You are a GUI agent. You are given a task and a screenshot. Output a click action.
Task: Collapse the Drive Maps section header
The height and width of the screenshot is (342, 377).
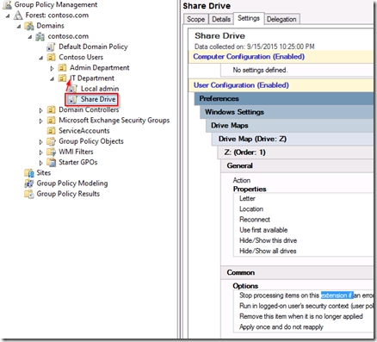click(x=290, y=126)
